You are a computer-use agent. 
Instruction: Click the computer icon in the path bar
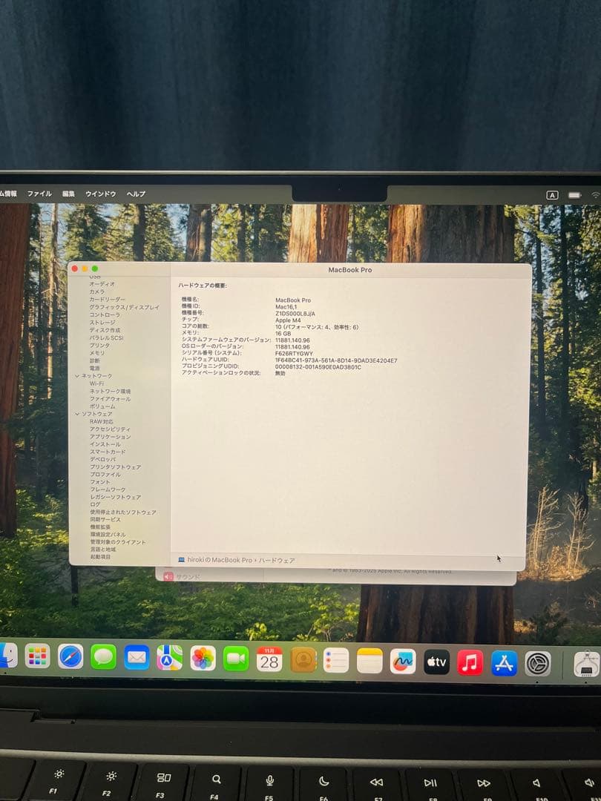[x=182, y=560]
